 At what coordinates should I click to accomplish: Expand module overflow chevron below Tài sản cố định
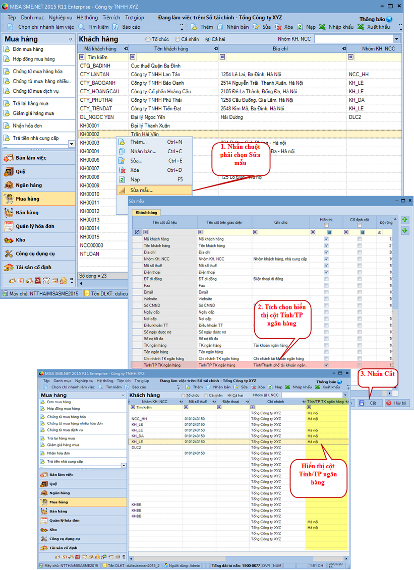tap(72, 280)
